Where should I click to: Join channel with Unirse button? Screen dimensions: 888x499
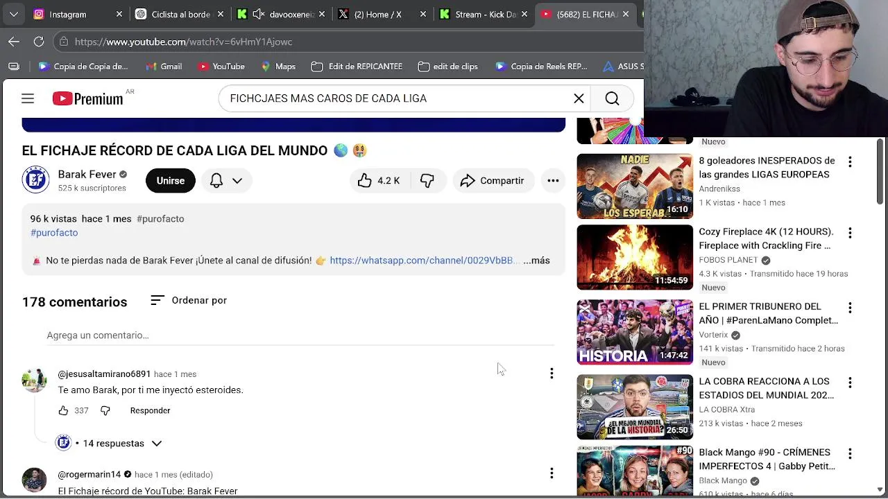point(170,180)
